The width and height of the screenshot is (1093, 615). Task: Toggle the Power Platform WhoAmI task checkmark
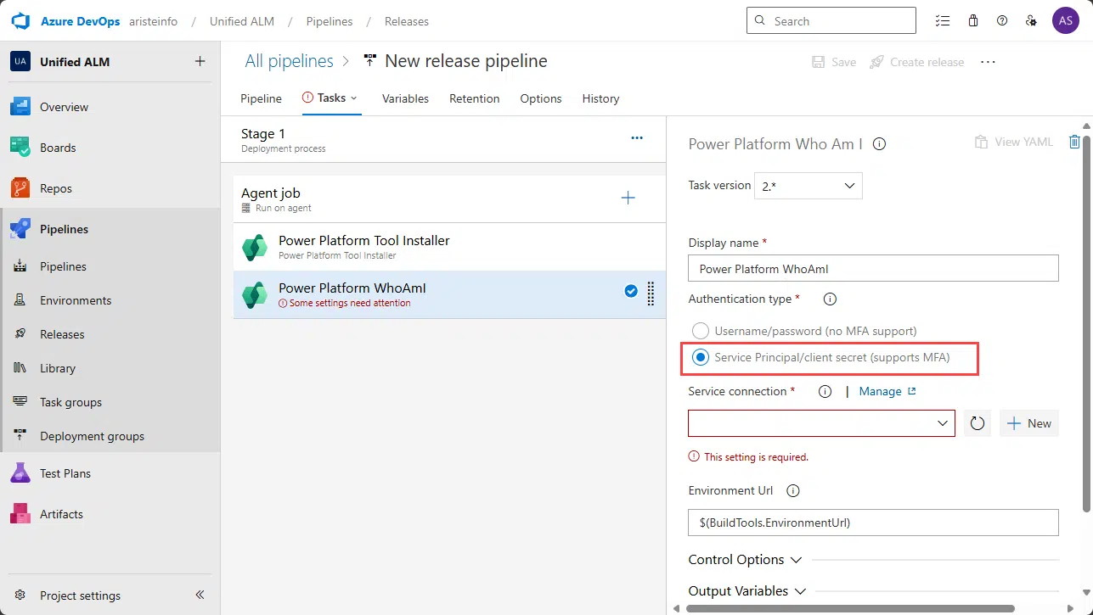tap(631, 291)
